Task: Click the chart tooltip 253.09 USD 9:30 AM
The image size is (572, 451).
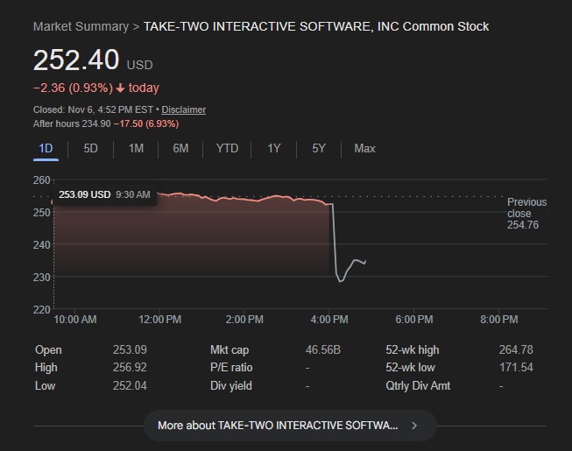Action: (105, 194)
